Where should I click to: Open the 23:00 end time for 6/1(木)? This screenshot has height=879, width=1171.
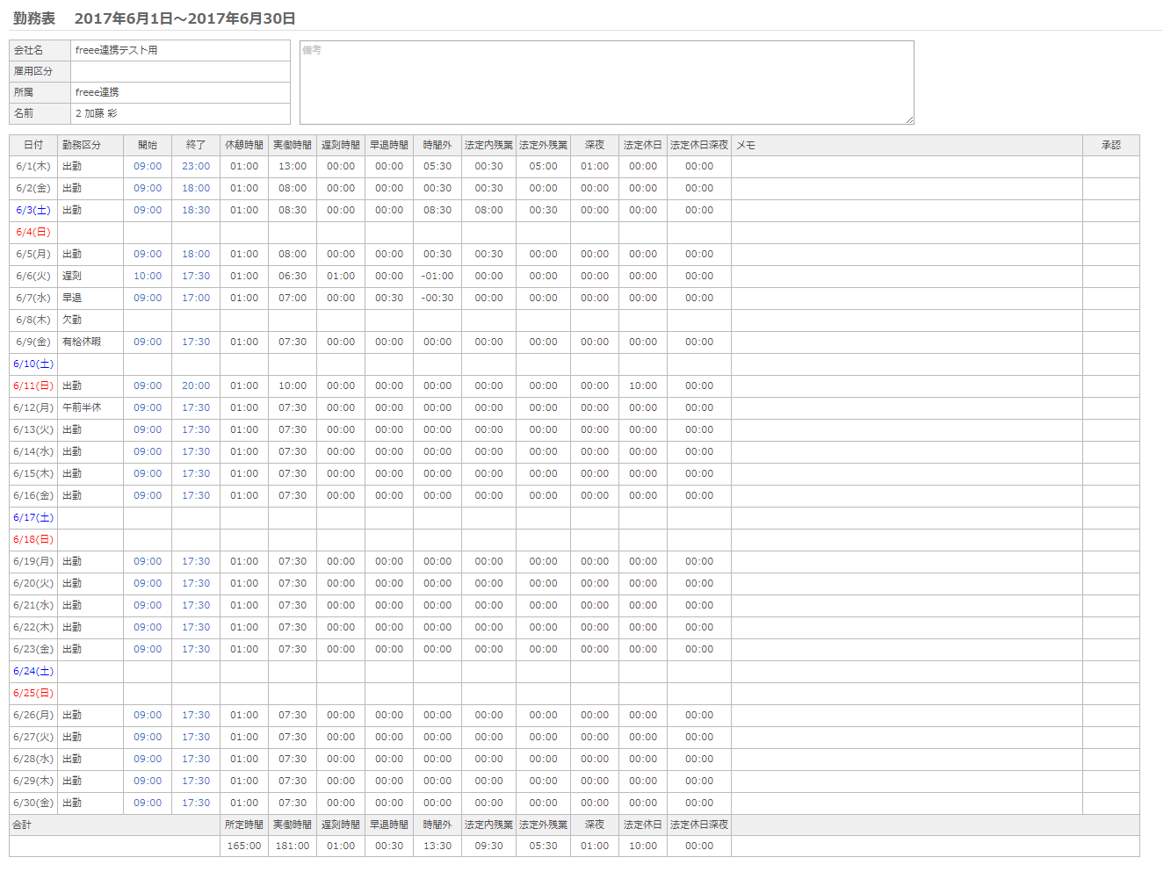click(x=196, y=166)
